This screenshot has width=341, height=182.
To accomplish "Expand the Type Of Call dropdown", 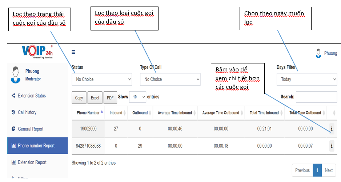I will pyautogui.click(x=170, y=79).
